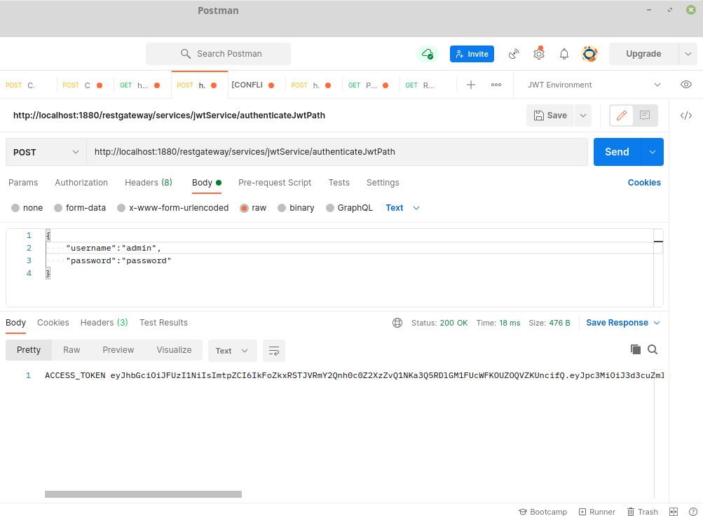703x516 pixels.
Task: Expand the Send button arrow
Action: 653,152
